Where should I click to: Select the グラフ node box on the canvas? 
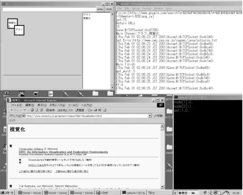pos(19,30)
